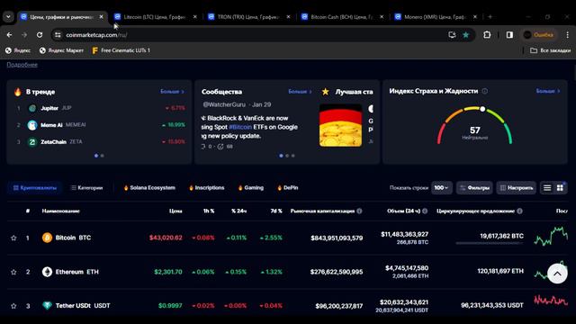The height and width of the screenshot is (324, 576).
Task: Open the Все закладки folder
Action: (x=550, y=50)
